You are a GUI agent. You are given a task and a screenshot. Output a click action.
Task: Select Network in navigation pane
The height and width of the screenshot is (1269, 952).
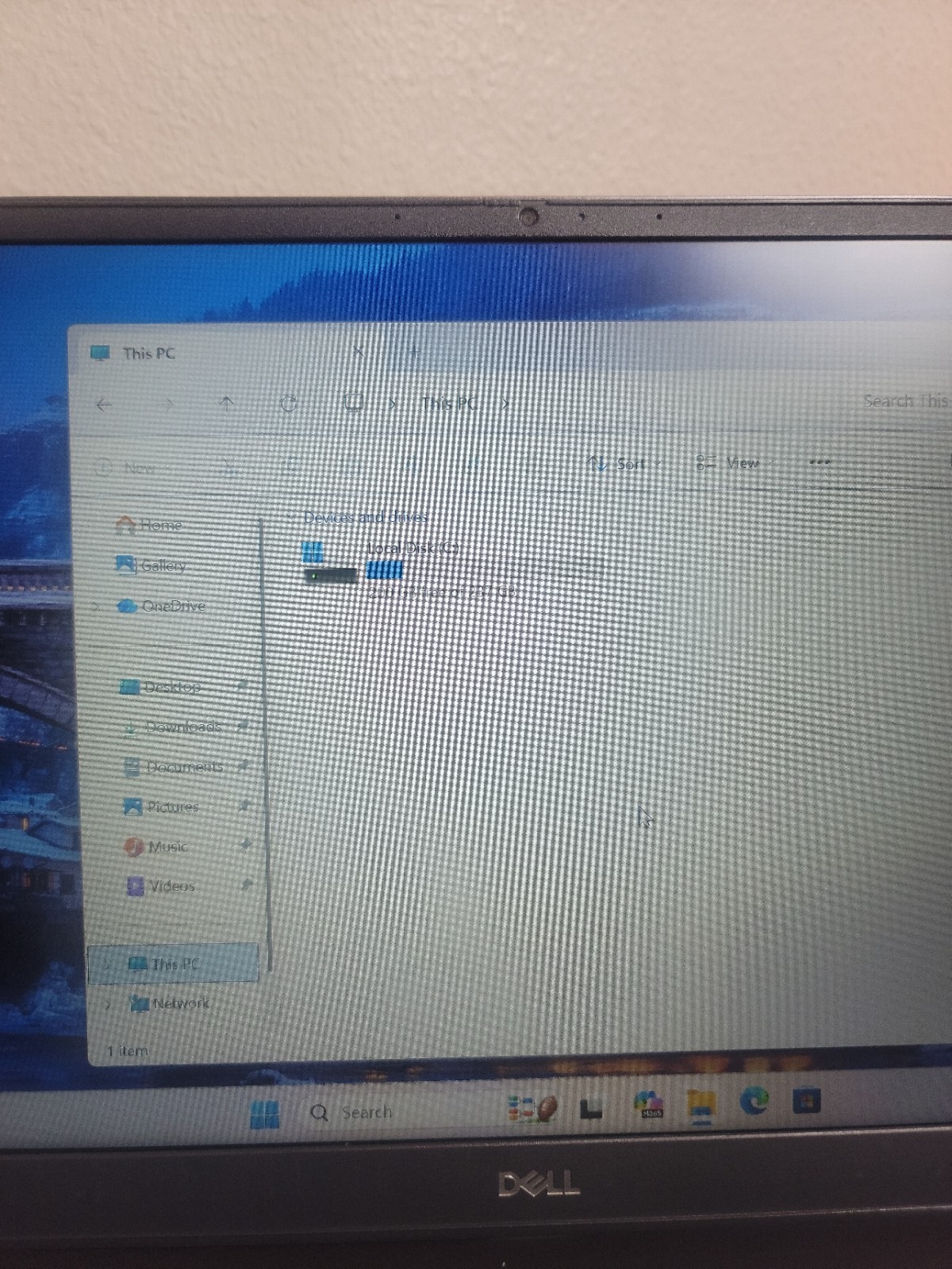(x=169, y=1003)
